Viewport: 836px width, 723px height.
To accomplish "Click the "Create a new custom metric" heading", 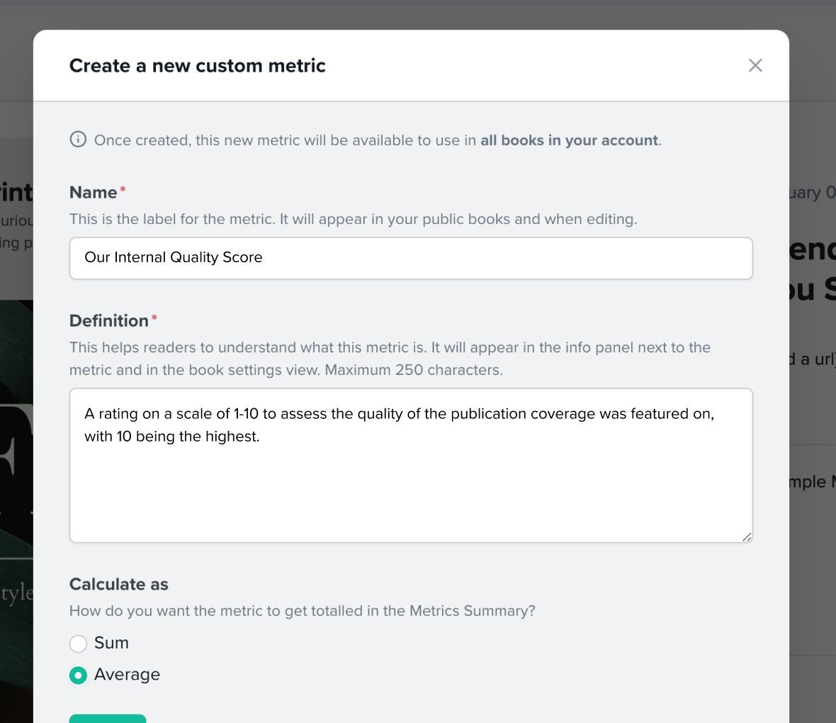I will click(x=197, y=66).
